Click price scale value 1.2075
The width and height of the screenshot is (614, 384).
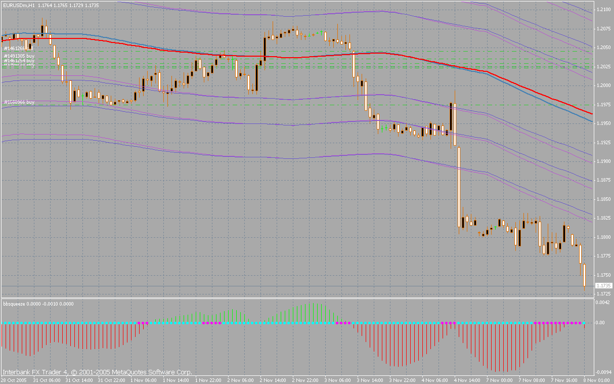604,29
